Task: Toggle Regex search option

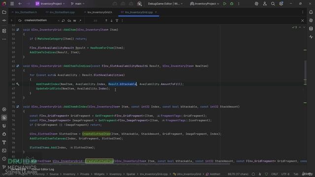Action: pos(80,21)
